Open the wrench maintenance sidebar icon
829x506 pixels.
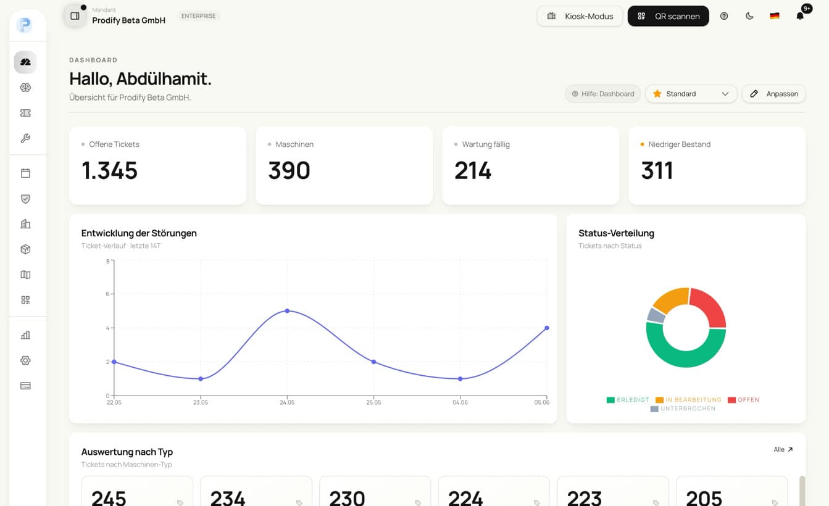tap(25, 138)
